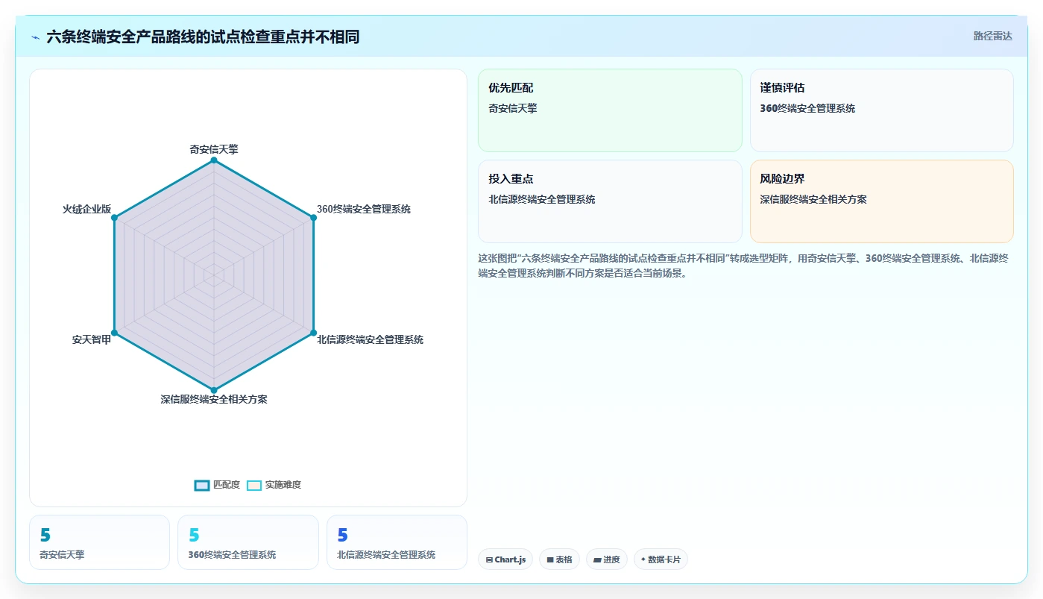Image resolution: width=1043 pixels, height=599 pixels.
Task: Click the 进度 tag chip
Action: tap(607, 559)
